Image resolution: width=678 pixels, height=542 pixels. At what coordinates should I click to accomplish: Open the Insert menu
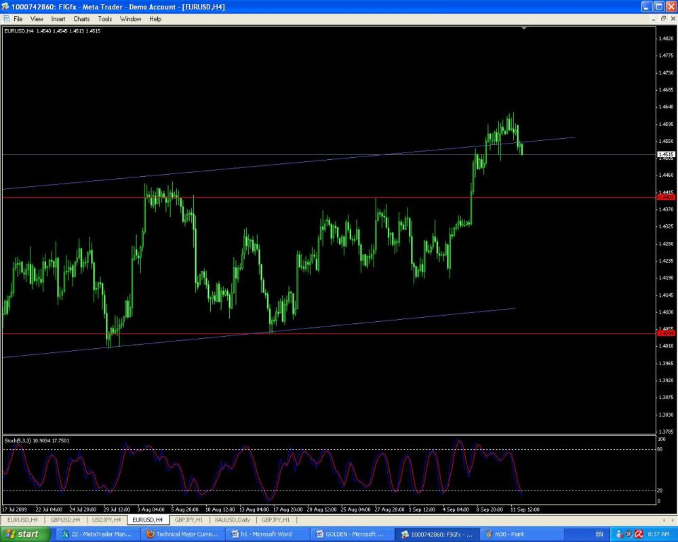(x=58, y=19)
